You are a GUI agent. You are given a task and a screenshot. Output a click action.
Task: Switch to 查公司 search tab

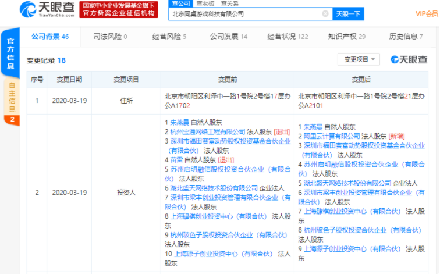tap(180, 3)
